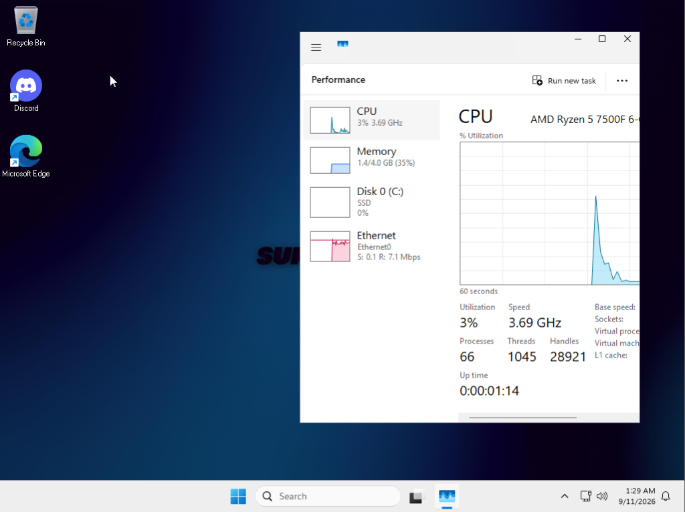Click the 'AMD Ryzen 5 7500F' processor name
The width and height of the screenshot is (685, 512).
585,119
